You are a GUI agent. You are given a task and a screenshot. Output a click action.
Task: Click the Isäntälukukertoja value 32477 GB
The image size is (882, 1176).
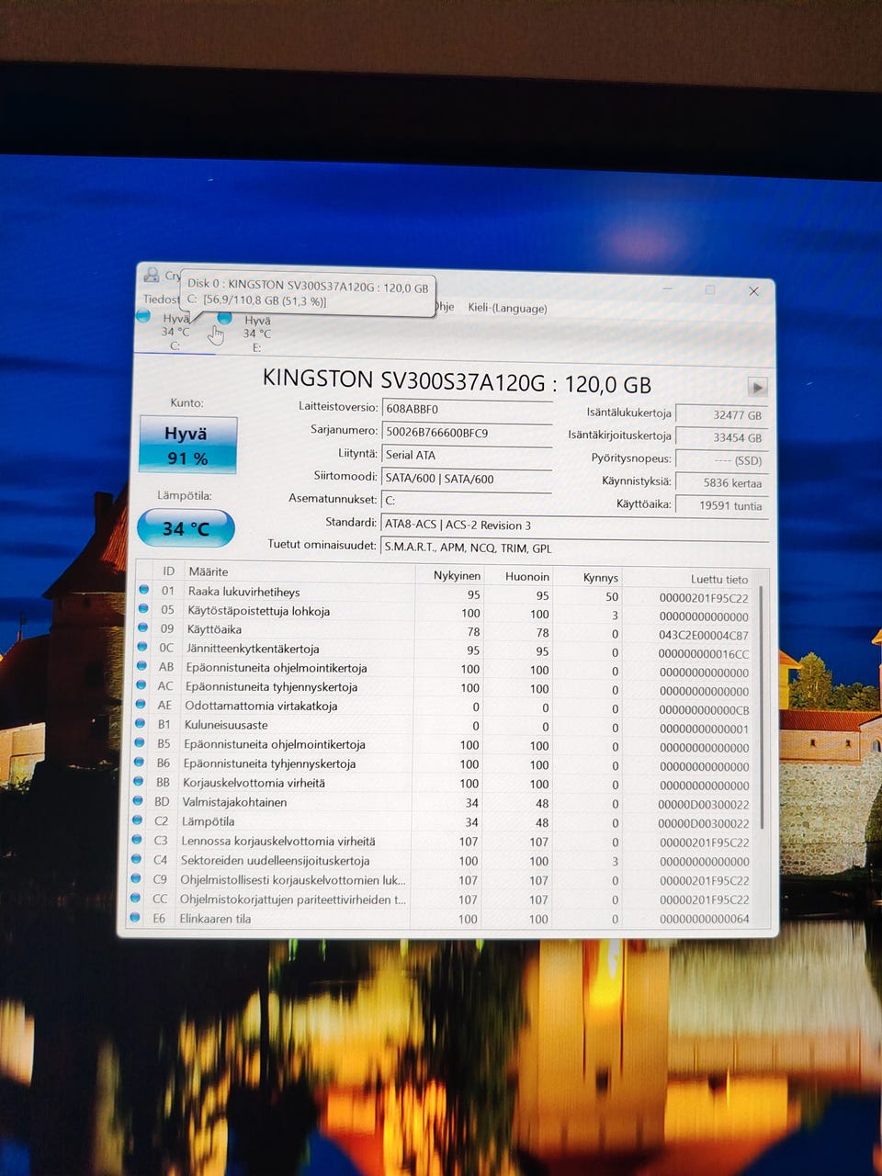tap(721, 414)
